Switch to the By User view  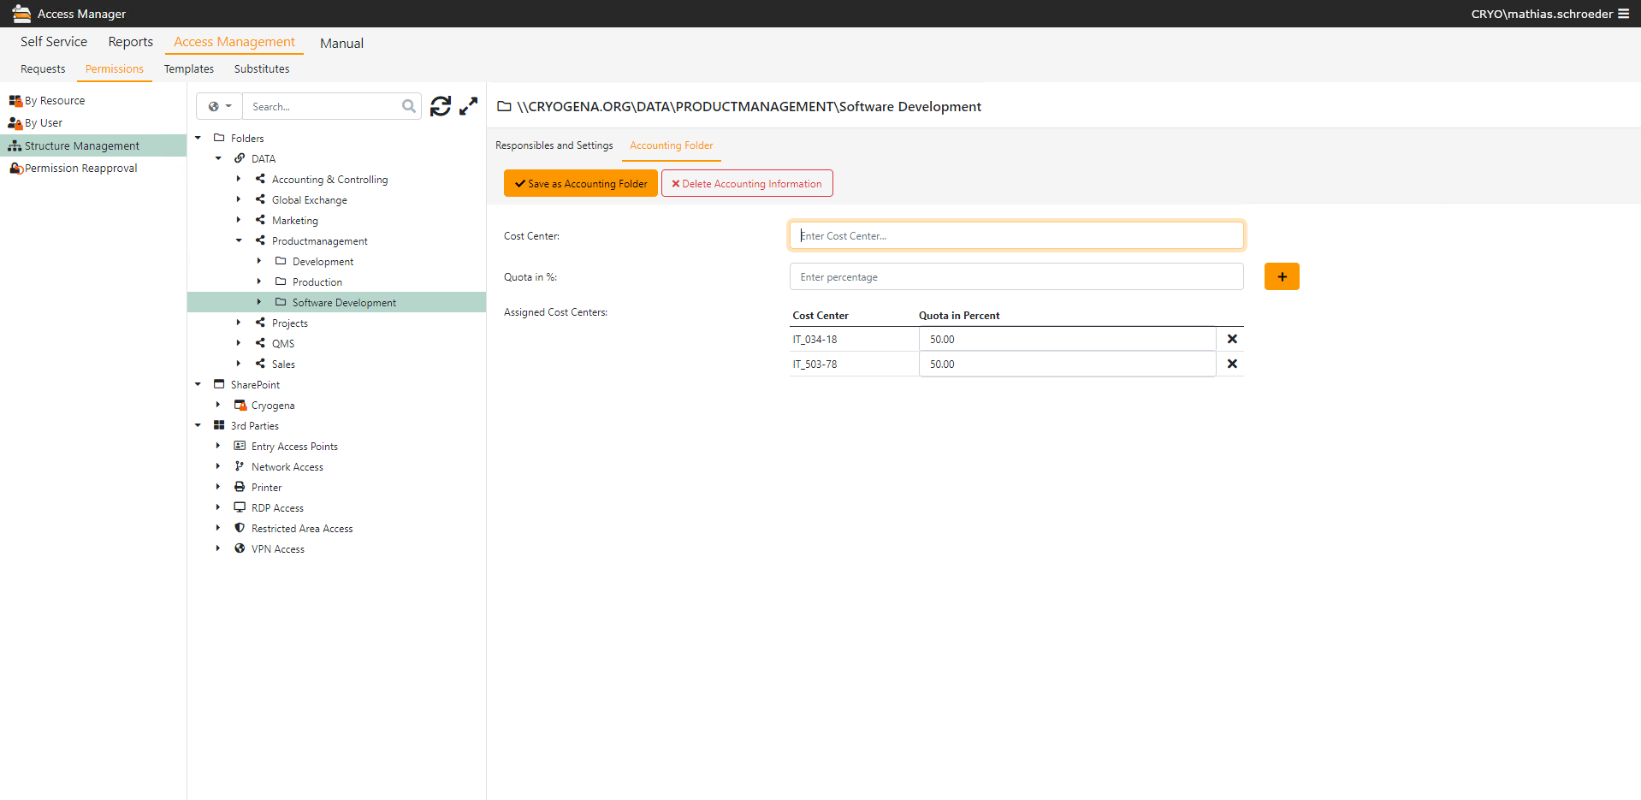pos(41,122)
